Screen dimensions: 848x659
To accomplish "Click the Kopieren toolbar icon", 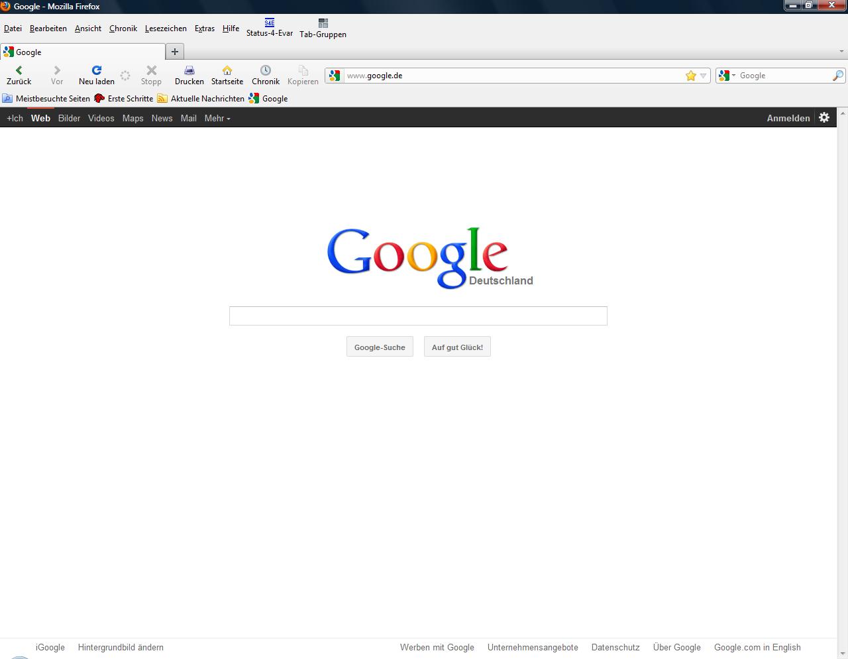I will (x=303, y=70).
